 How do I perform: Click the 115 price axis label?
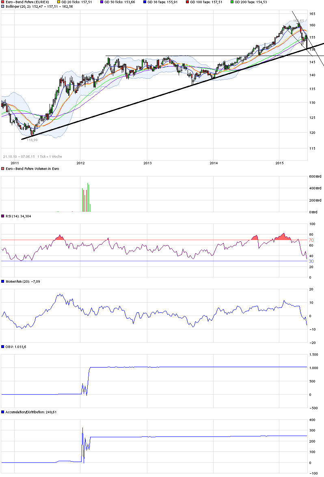click(x=313, y=148)
